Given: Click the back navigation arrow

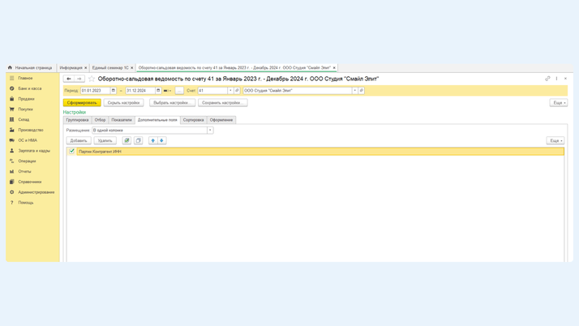Looking at the screenshot, I should [69, 79].
